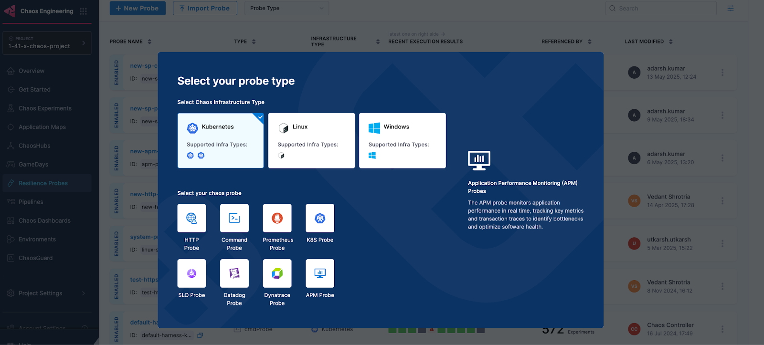Screen dimensions: 764x345
Task: Click the New Probe button
Action: 138,8
